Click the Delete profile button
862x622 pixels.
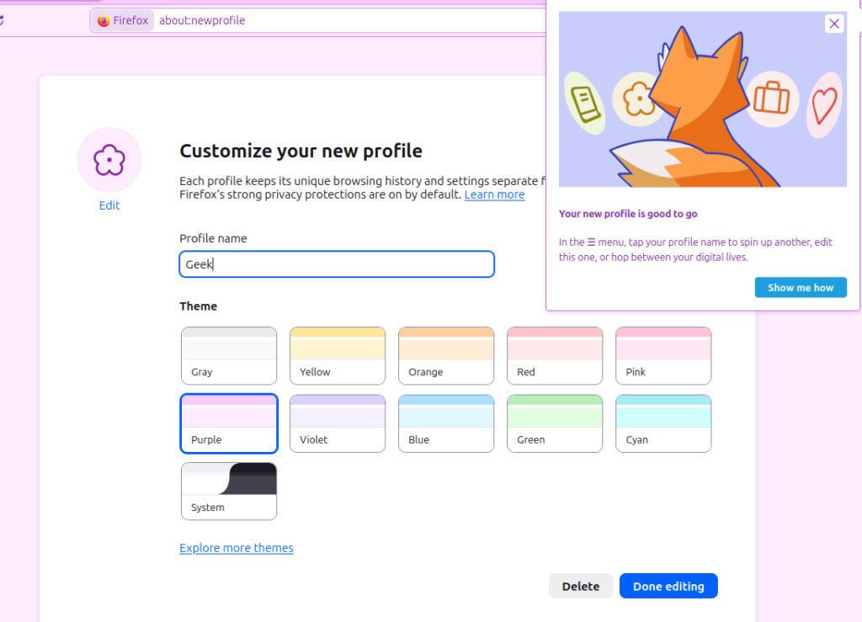581,586
